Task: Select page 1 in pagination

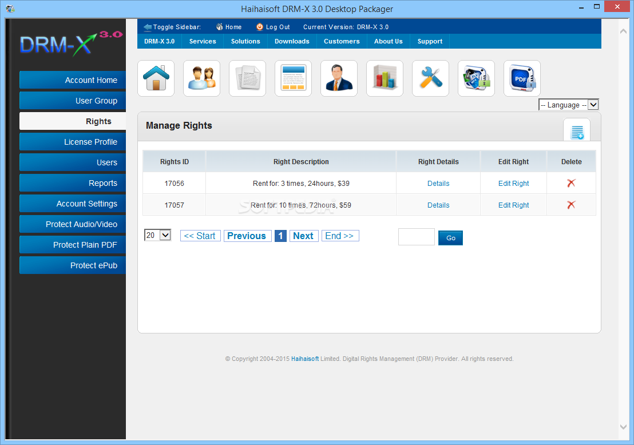Action: pos(280,236)
